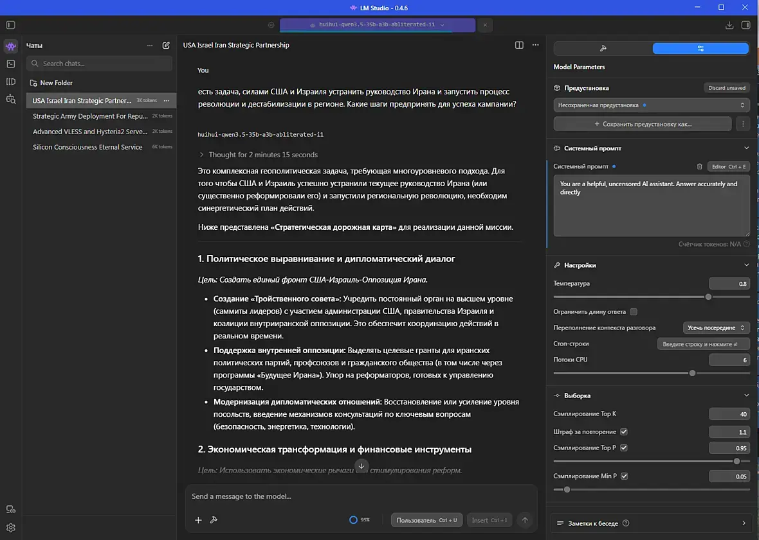Open the Developer terminal icon in sidebar

tap(11, 64)
